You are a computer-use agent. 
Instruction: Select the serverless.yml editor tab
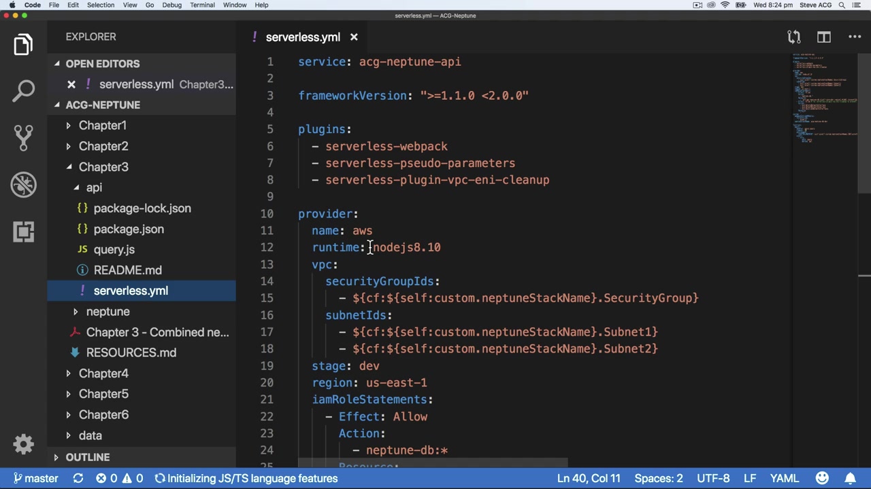[x=303, y=37]
